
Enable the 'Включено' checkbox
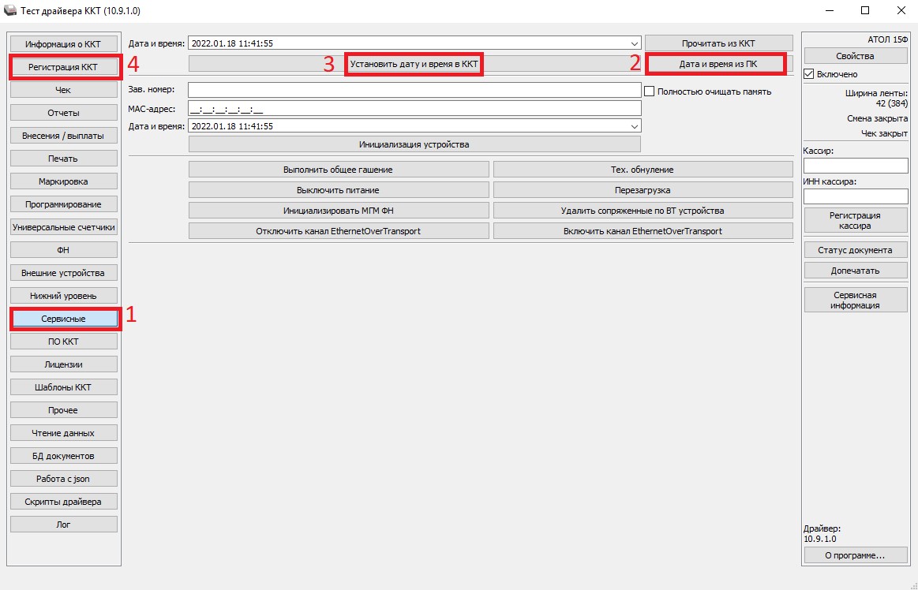[809, 74]
